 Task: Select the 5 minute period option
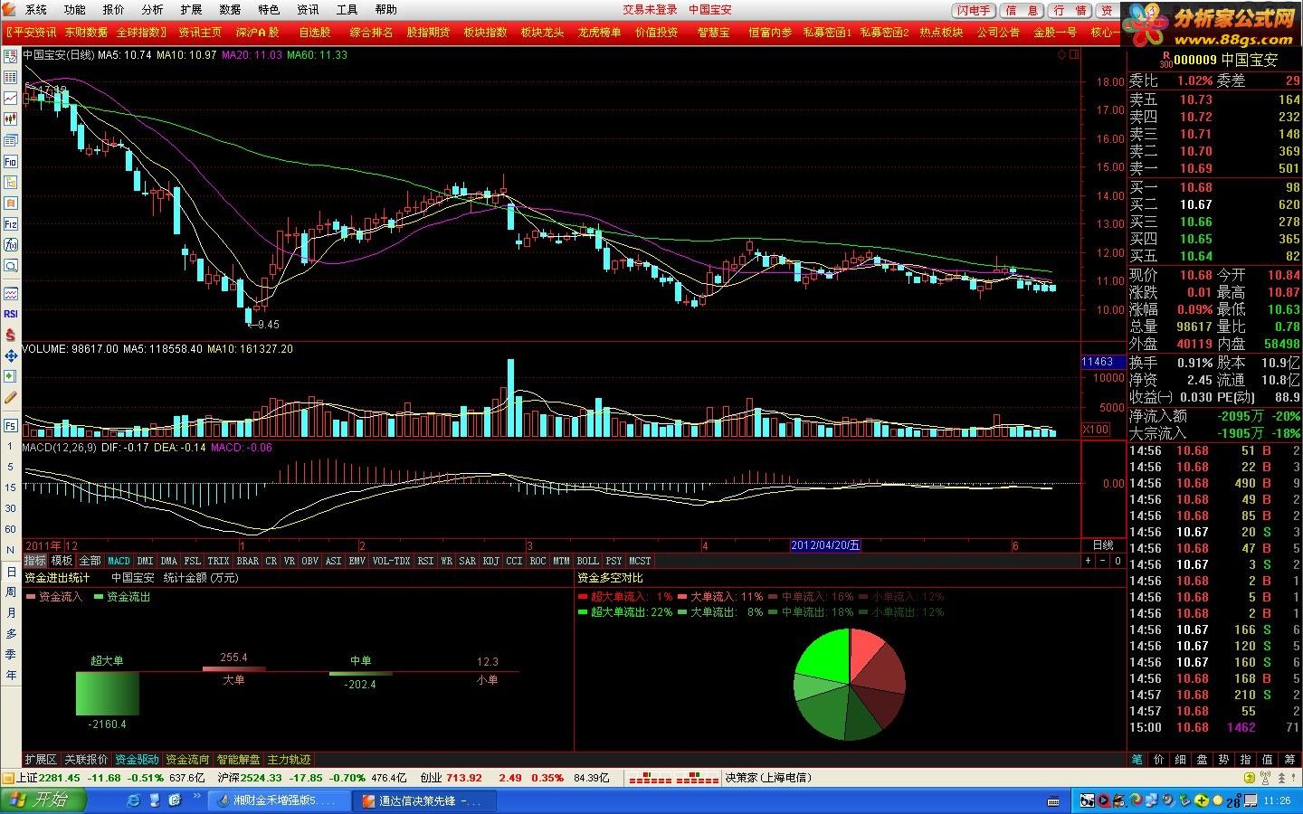11,467
